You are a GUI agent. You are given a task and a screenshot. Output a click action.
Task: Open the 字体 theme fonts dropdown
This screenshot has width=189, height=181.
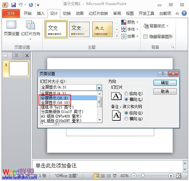(130, 29)
